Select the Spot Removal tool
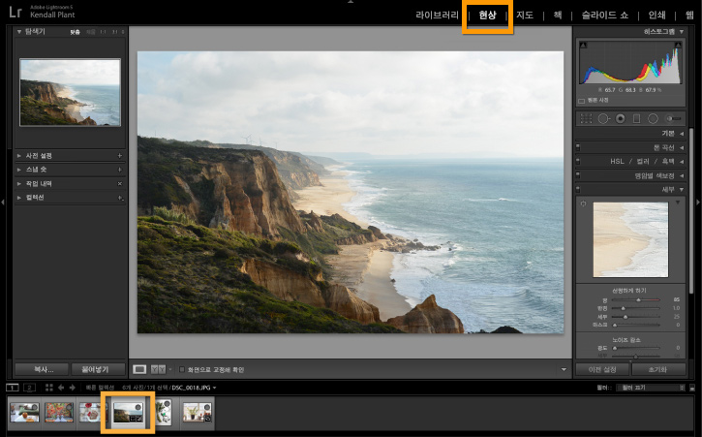The width and height of the screenshot is (702, 437). click(x=603, y=119)
